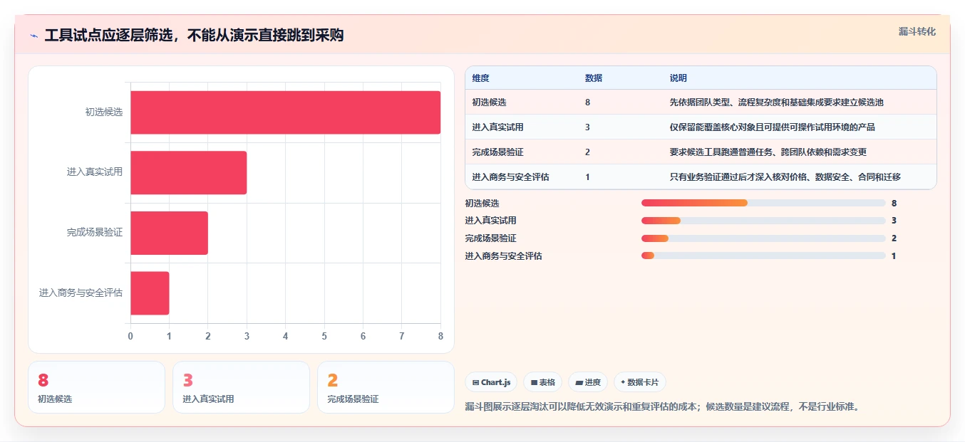This screenshot has width=965, height=442.
Task: Click the 漏斗转化 tag in the header
Action: point(917,31)
